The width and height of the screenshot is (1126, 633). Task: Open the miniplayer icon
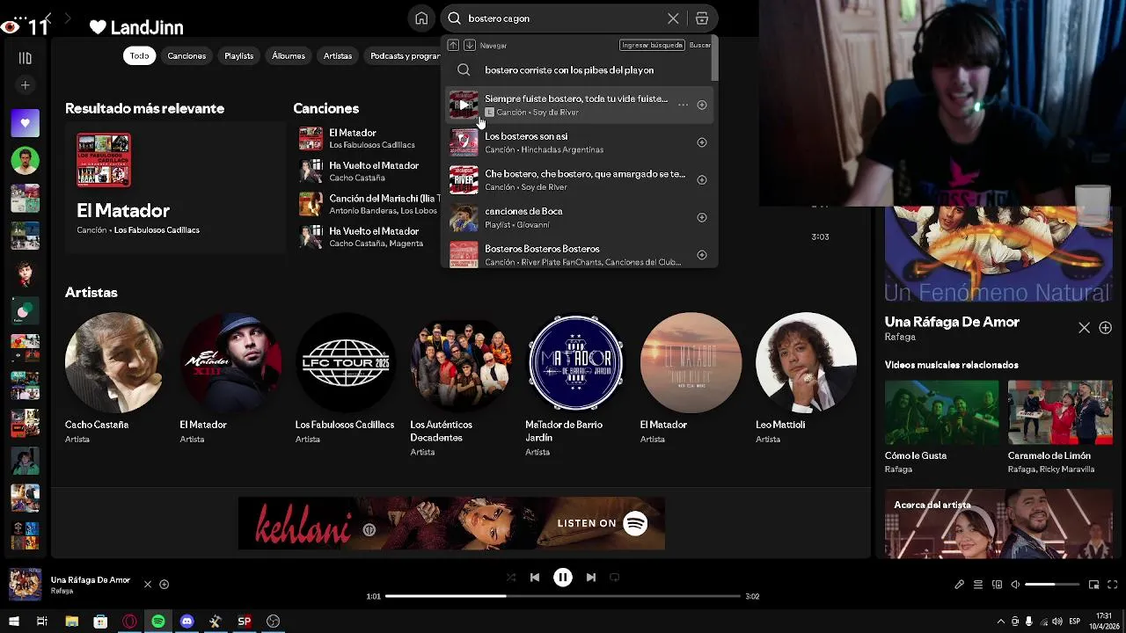pyautogui.click(x=1093, y=585)
